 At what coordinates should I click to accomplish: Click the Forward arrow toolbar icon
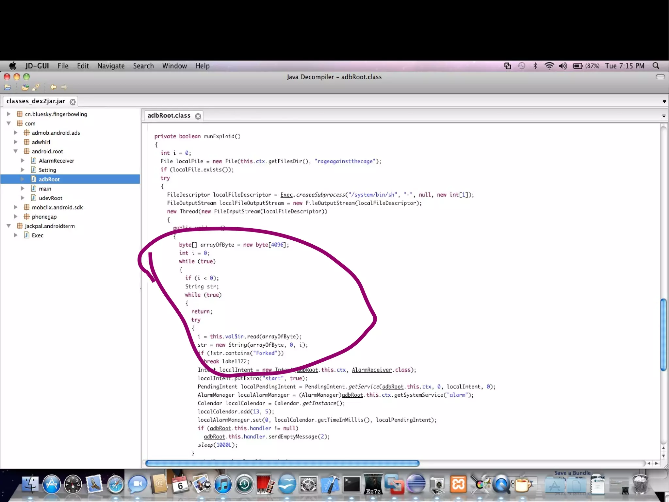tap(64, 87)
